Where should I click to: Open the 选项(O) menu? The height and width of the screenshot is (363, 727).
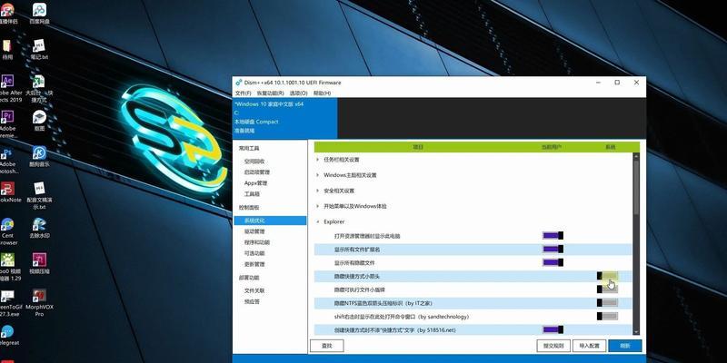click(299, 93)
